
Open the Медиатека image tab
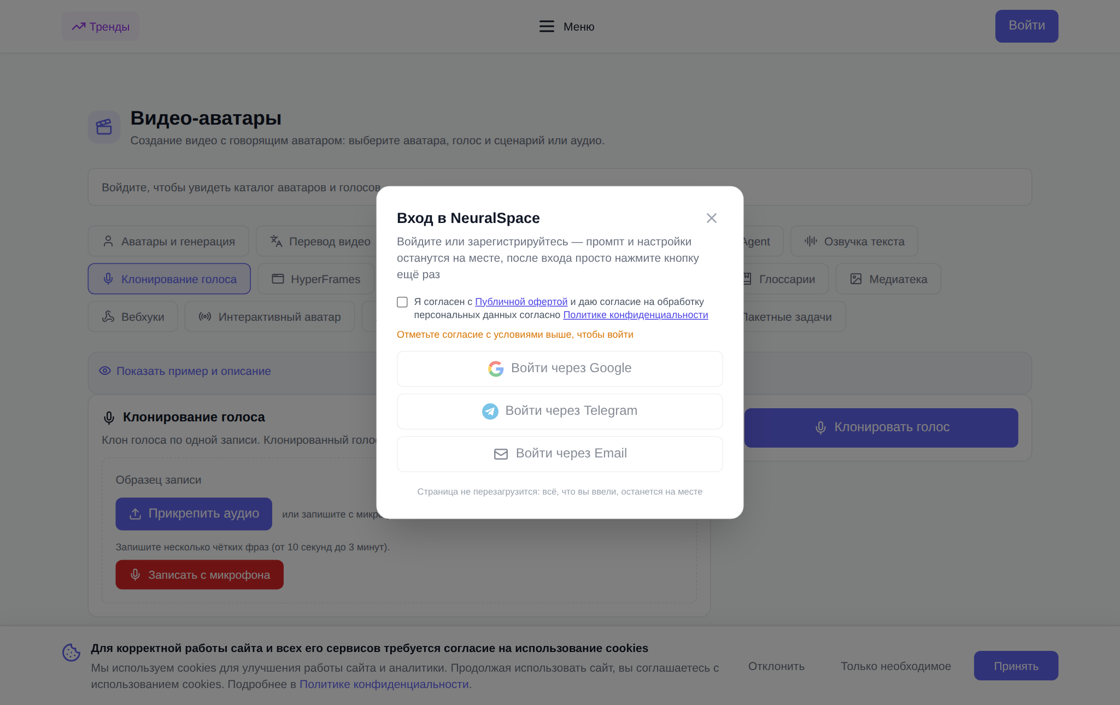(x=888, y=279)
